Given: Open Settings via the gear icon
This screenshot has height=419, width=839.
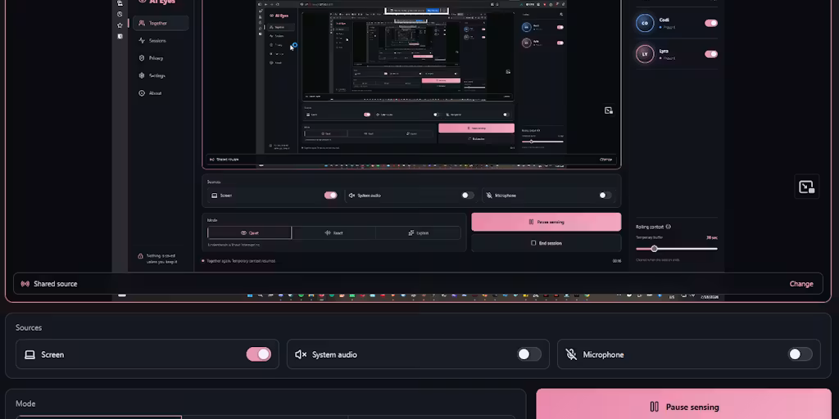Looking at the screenshot, I should click(x=142, y=75).
